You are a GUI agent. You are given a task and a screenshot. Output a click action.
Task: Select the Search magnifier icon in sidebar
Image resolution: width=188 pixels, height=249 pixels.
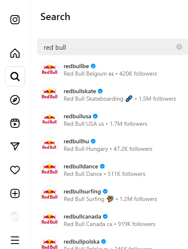click(15, 76)
